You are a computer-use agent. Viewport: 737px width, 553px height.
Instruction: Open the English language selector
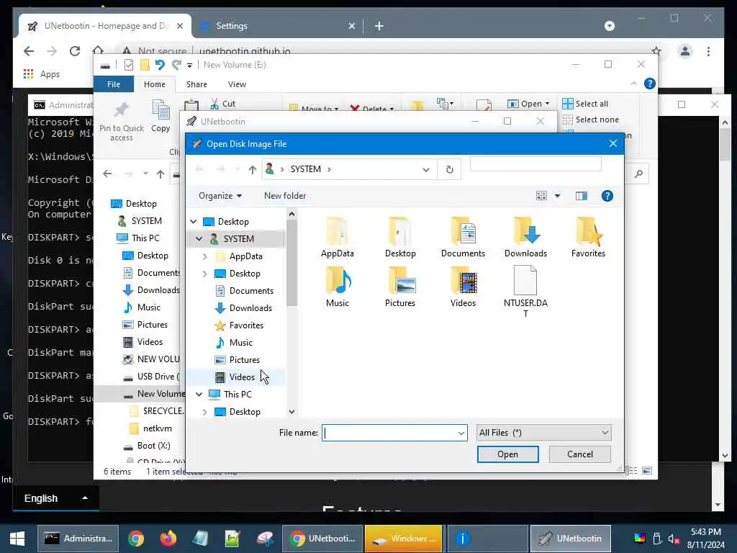55,498
